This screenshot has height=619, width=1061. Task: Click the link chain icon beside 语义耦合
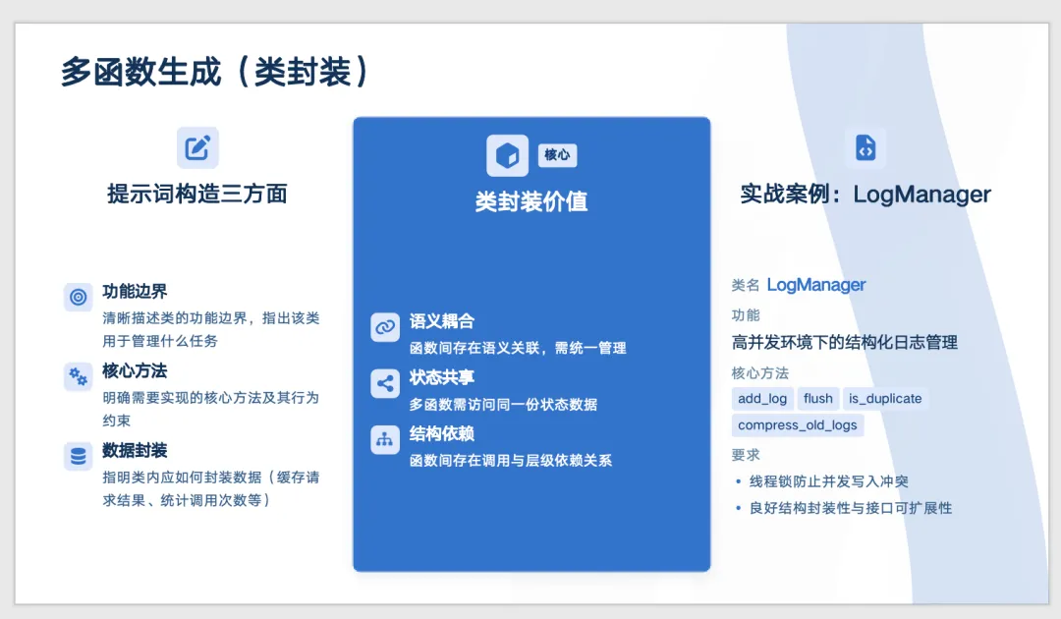click(385, 327)
